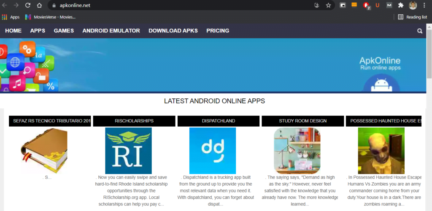Screen dimensions: 432x211
Task: Open DISPATCHLAND app title
Action: pyautogui.click(x=219, y=121)
